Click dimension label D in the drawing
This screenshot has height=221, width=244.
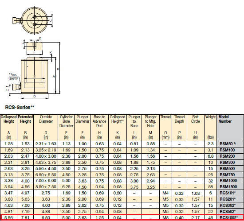point(35,96)
